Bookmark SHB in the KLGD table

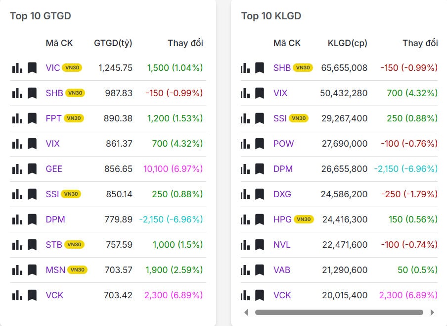pos(260,68)
